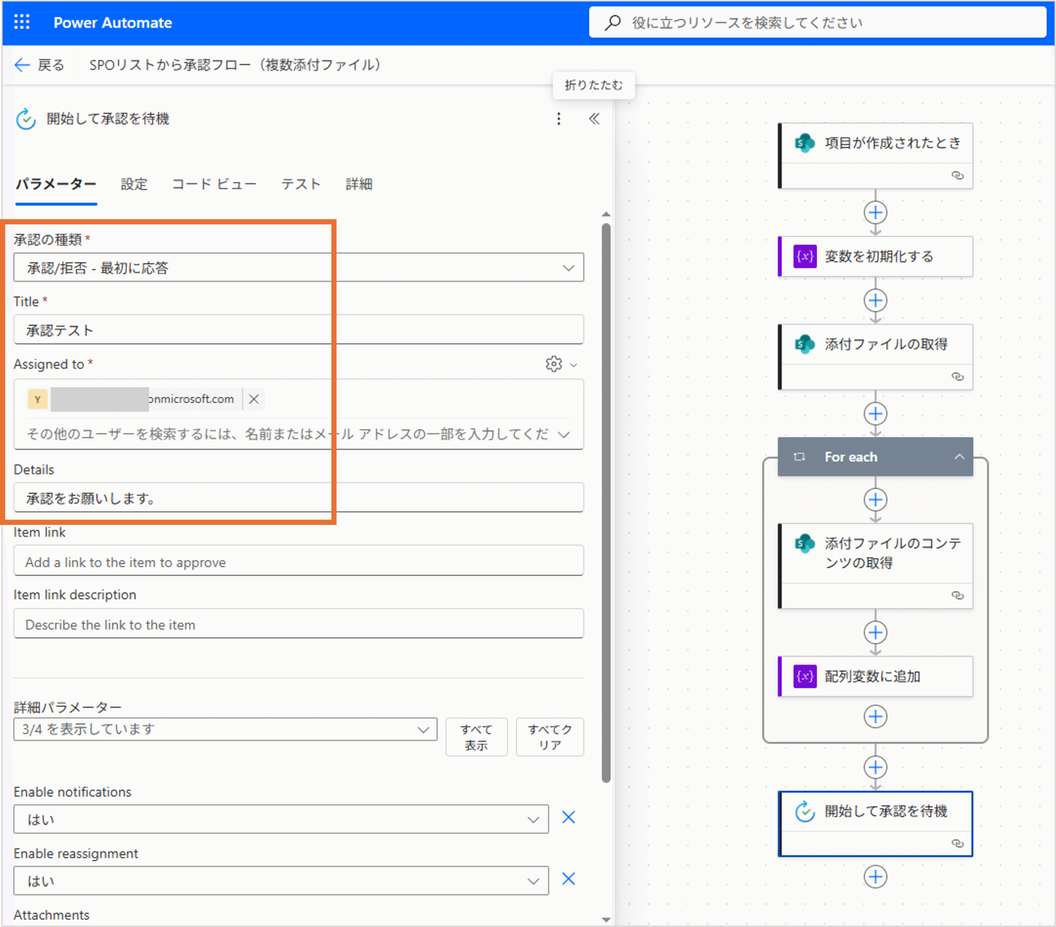Switch to the コード ビュー tab
Screen dimensions: 1056x927
pyautogui.click(x=214, y=184)
